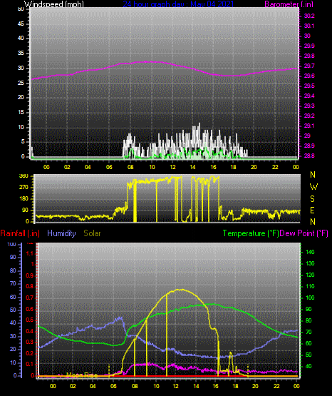Select the S compass direction letter

(x=312, y=199)
